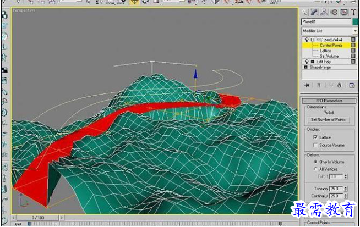Viewport: 360px width, 227px height.
Task: Expand the Edit Poly modifier sub-objects
Action: point(313,62)
